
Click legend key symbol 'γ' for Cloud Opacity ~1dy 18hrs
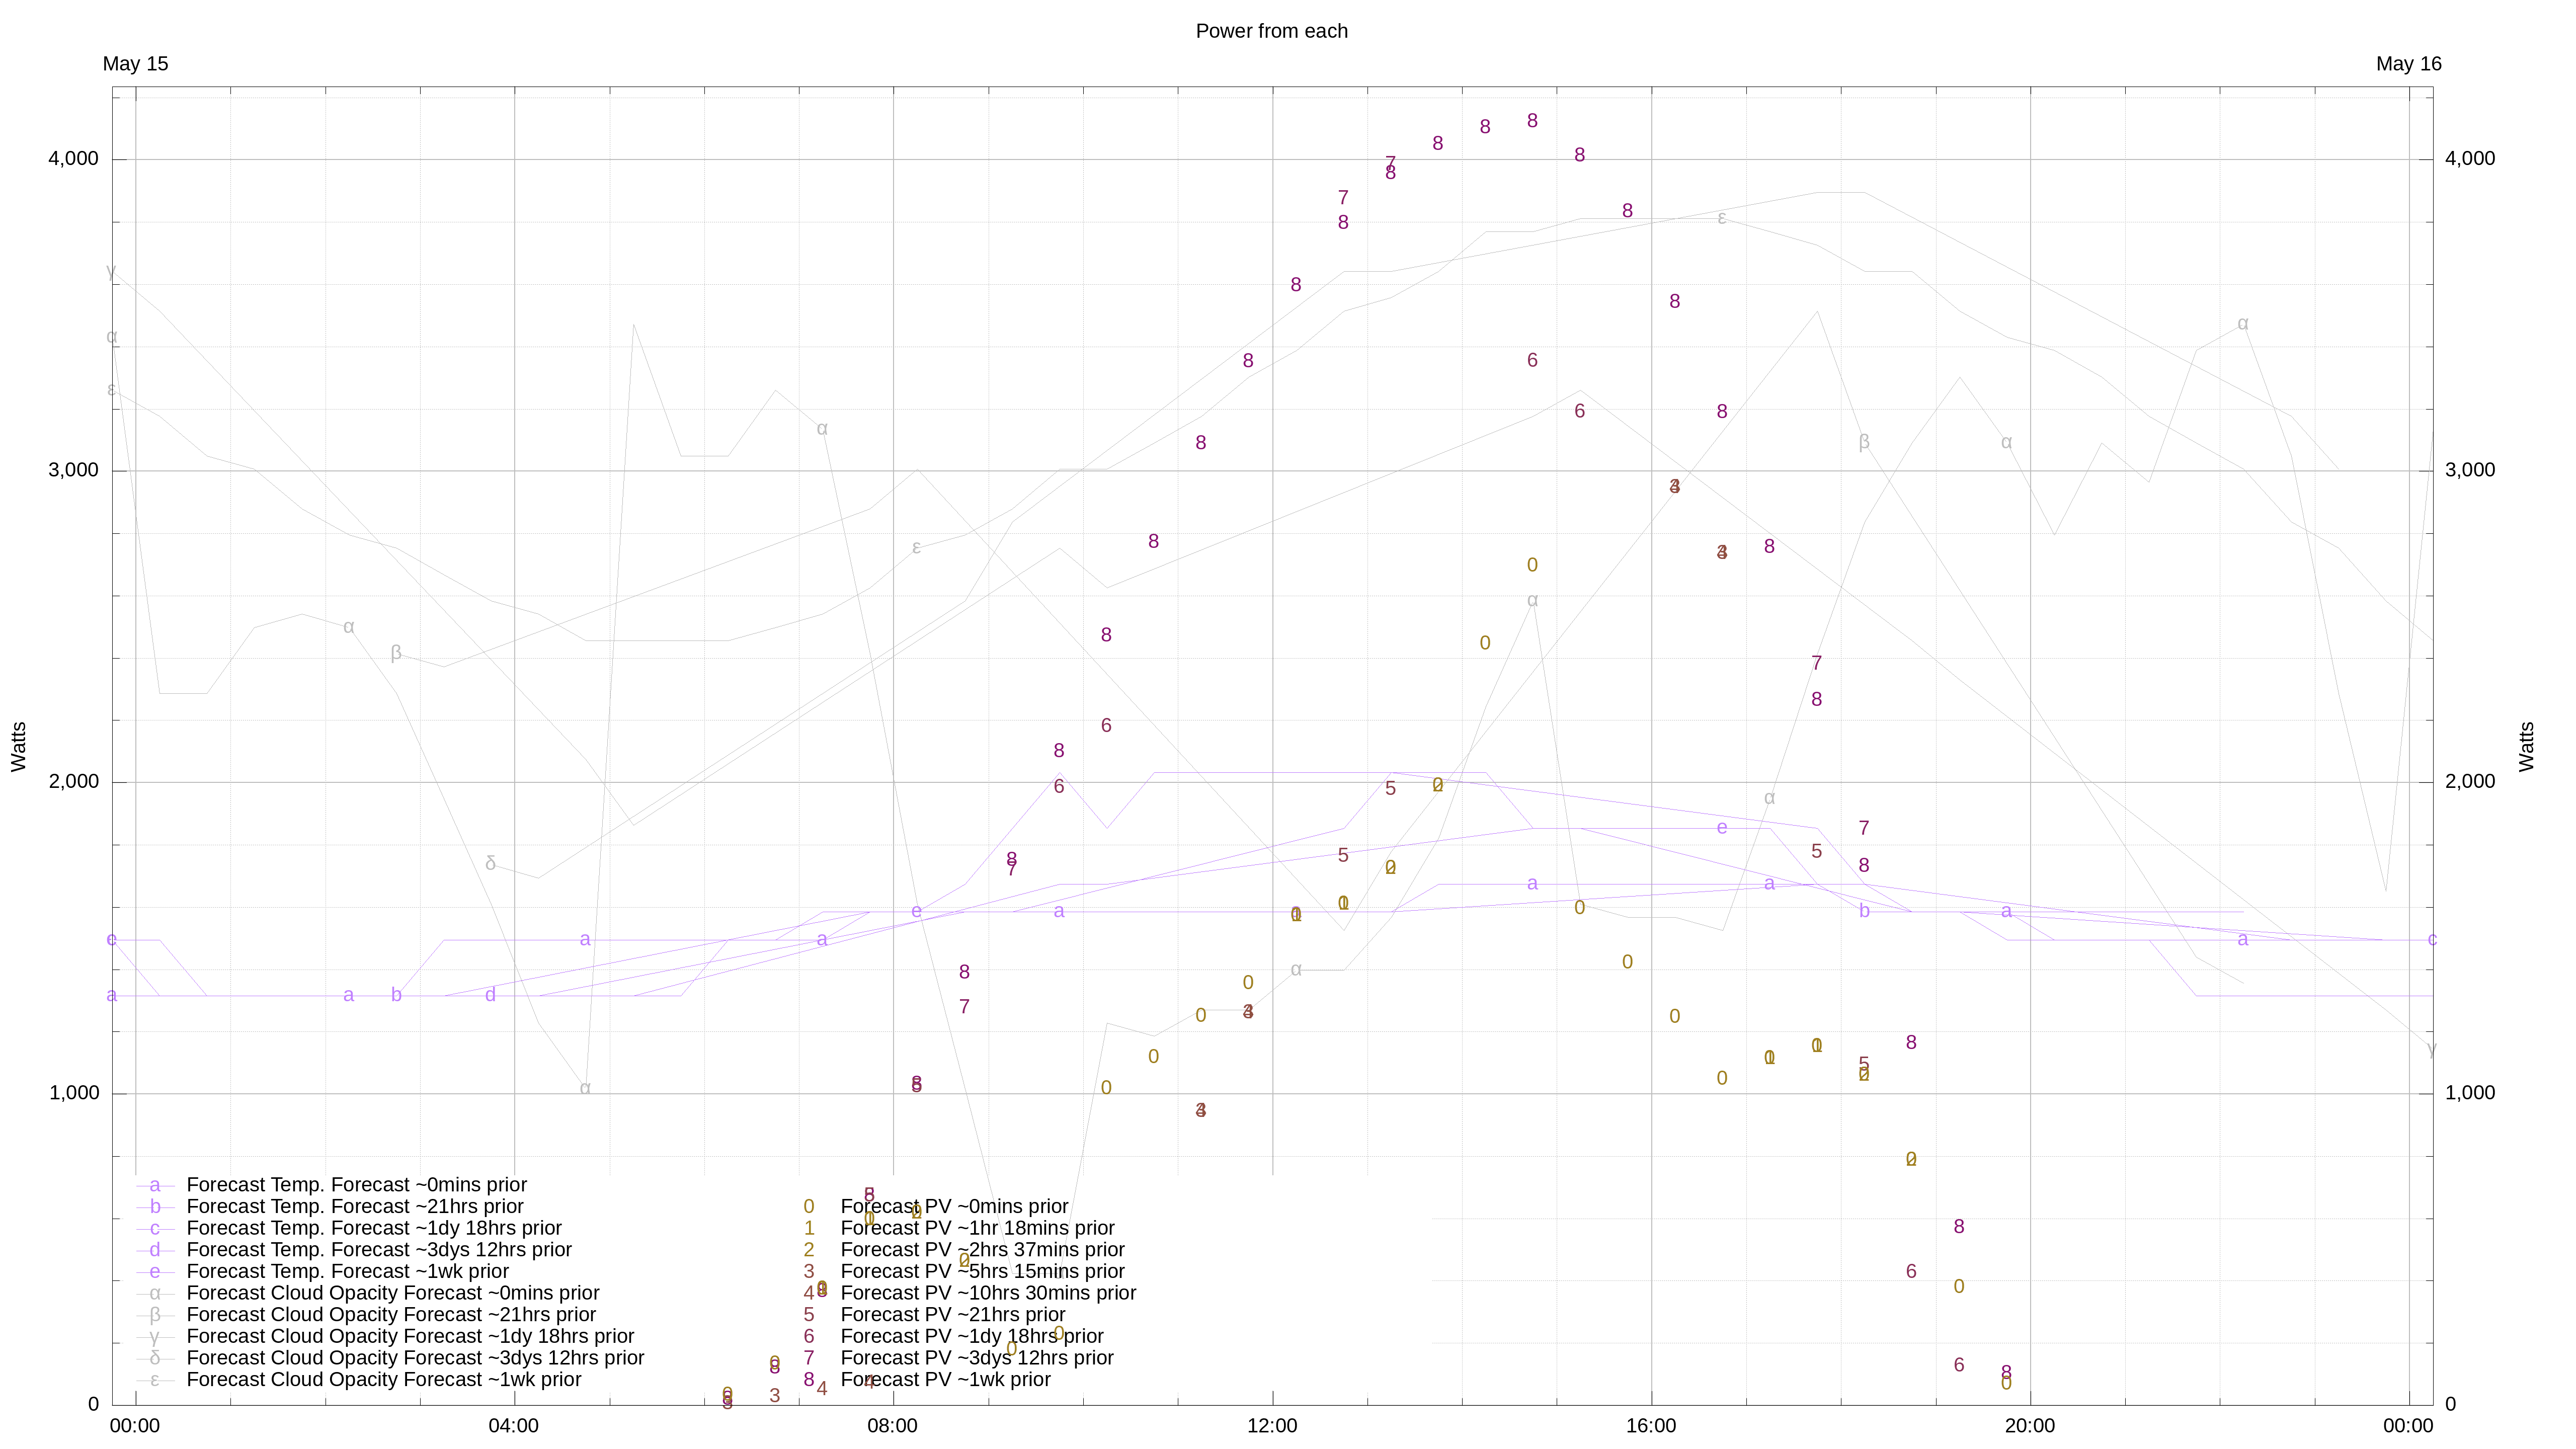[x=155, y=1337]
